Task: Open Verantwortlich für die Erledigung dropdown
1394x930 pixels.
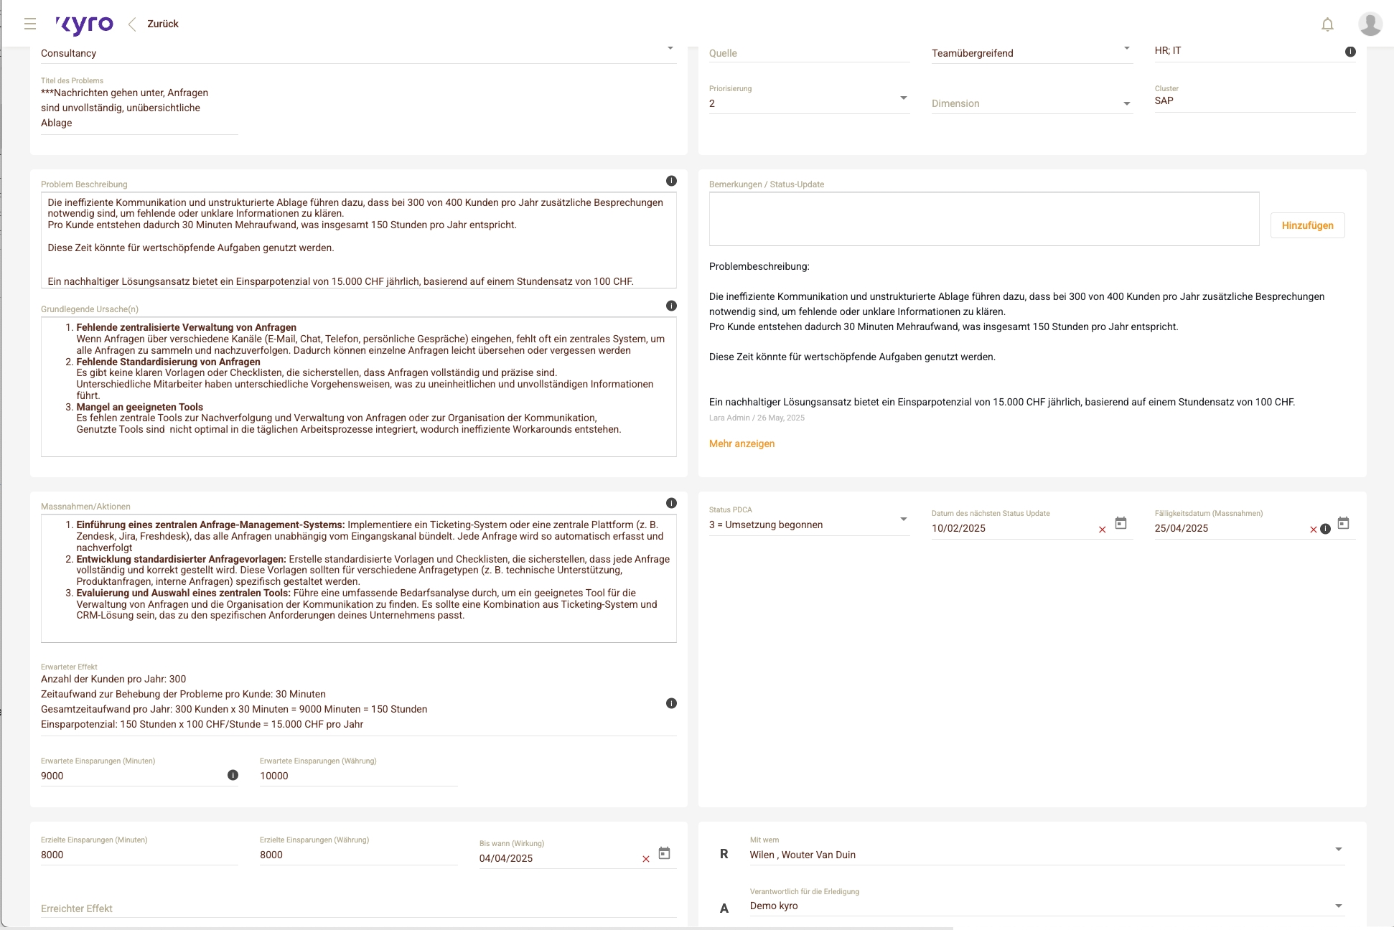Action: [x=1338, y=906]
